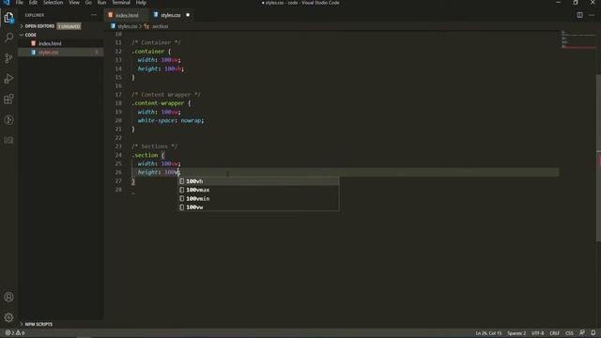Open the Extensions view

point(8,100)
